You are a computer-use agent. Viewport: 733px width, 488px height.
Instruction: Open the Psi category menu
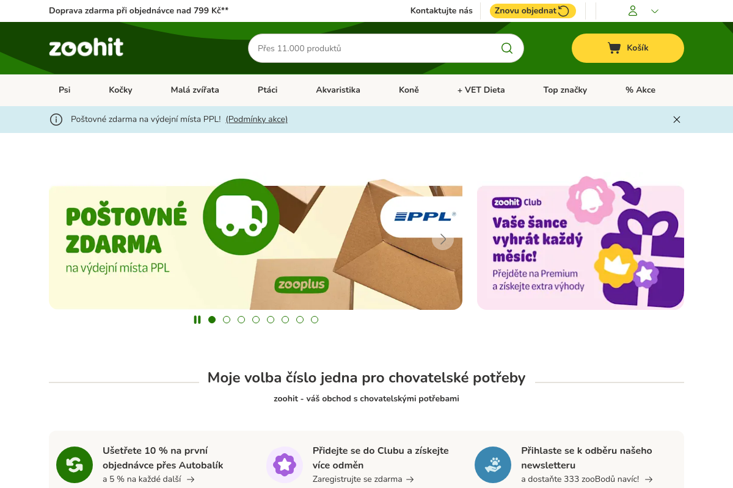click(x=65, y=90)
